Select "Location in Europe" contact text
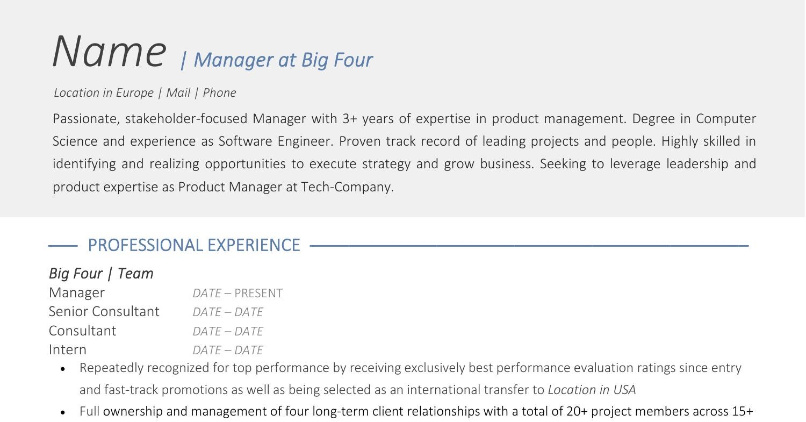Screen dimensions: 806x422 point(104,92)
